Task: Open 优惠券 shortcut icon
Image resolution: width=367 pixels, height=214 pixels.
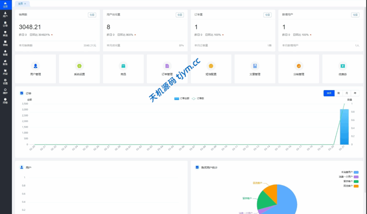Action: pyautogui.click(x=343, y=66)
